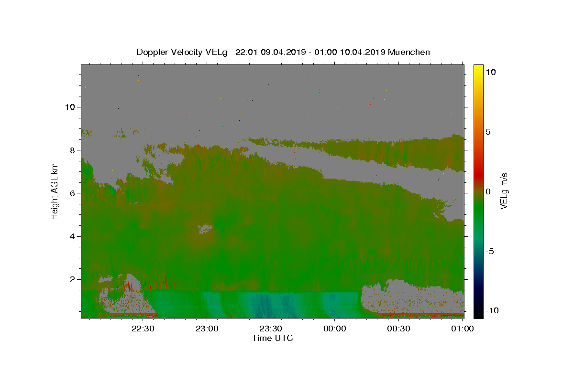
Task: Click the "23:00" time tick label
Action: pyautogui.click(x=207, y=329)
